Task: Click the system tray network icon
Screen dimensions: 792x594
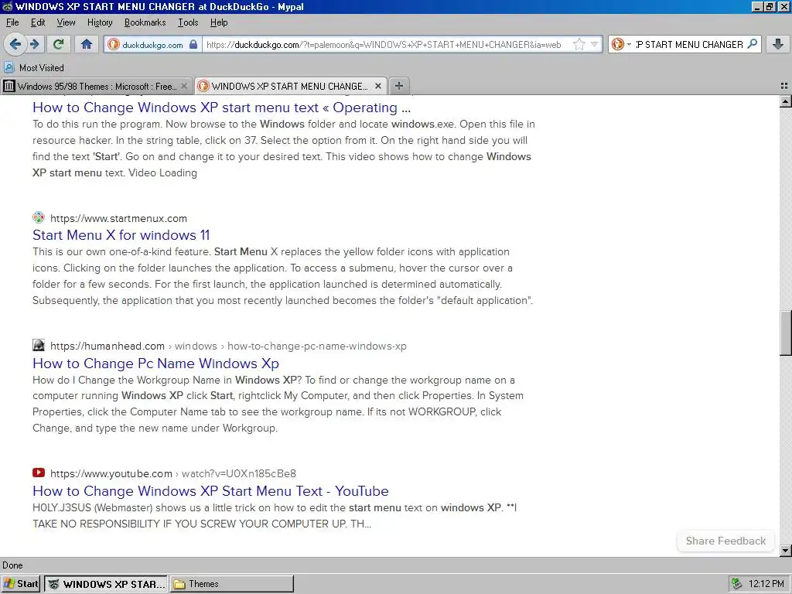Action: tap(737, 584)
